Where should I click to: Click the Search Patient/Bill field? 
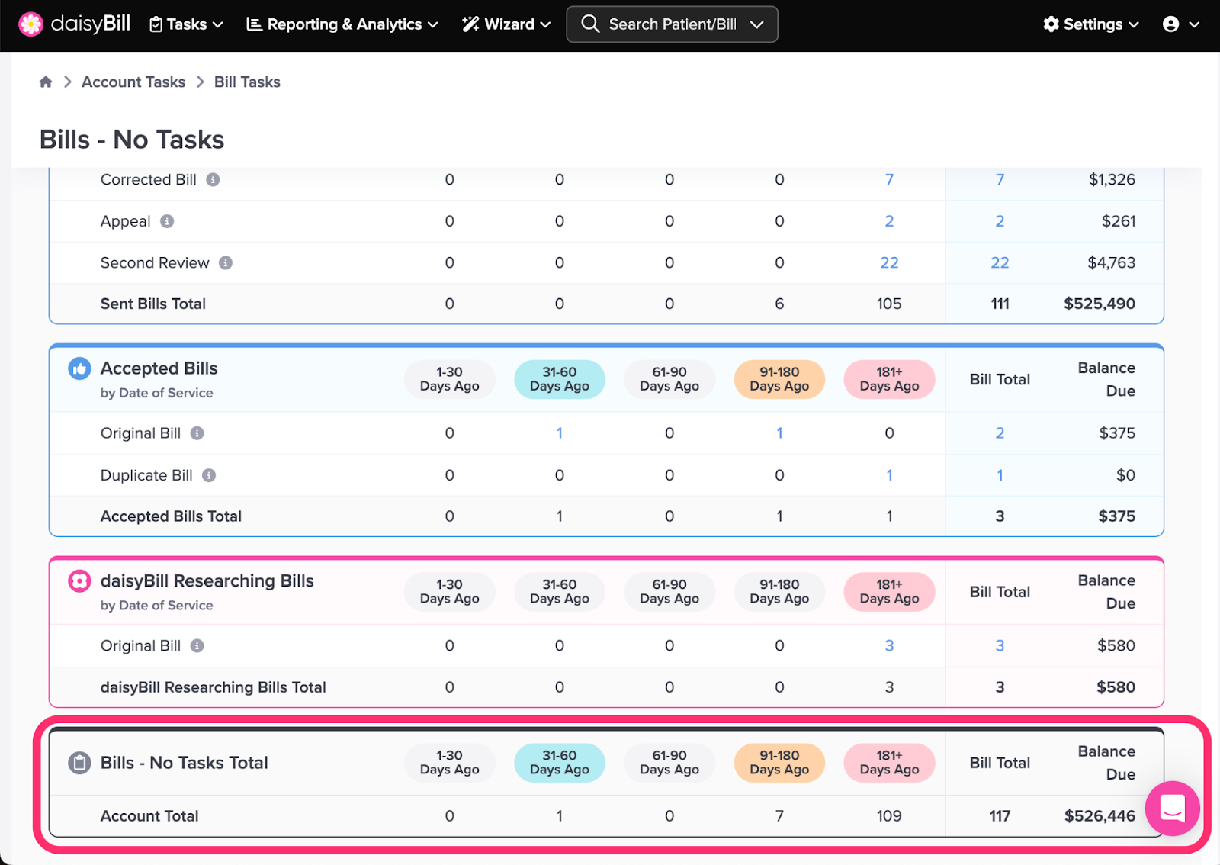[672, 24]
